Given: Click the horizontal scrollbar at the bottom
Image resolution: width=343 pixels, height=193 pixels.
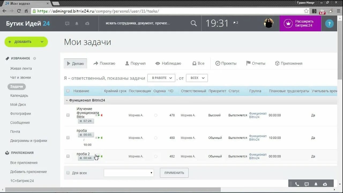Looking at the screenshot, I should tap(113, 190).
